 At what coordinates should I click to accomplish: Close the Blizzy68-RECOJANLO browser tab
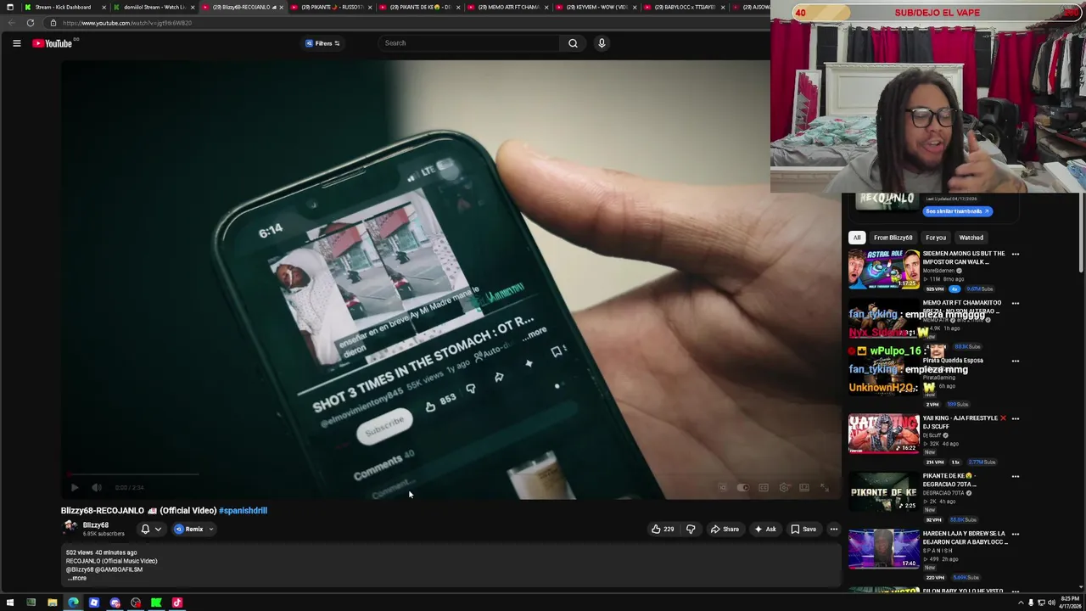point(281,7)
